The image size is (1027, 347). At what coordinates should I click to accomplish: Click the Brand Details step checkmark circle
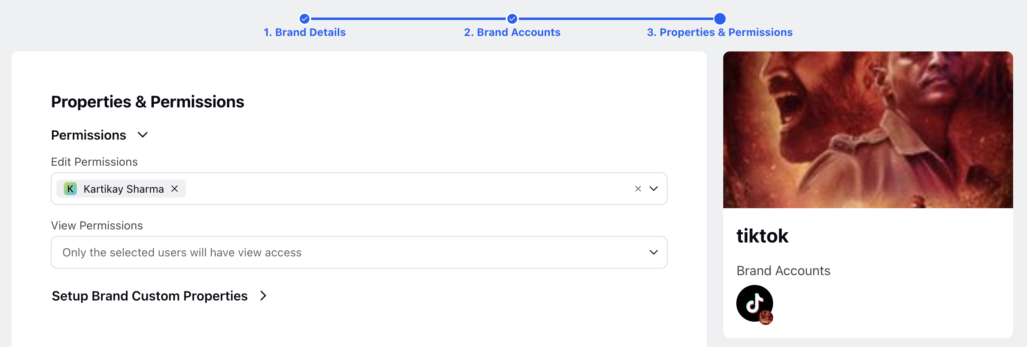tap(304, 19)
